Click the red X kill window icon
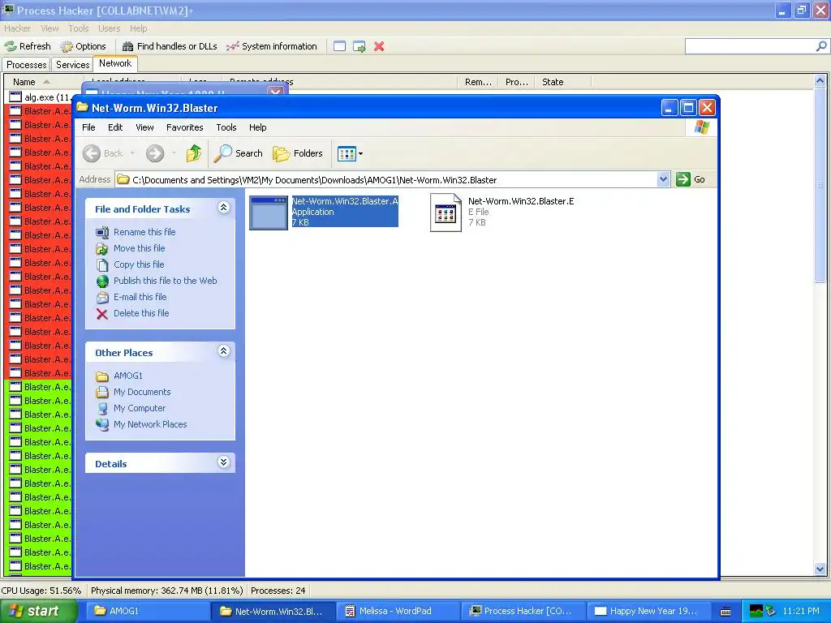Screen dimensions: 831x623 (379, 46)
